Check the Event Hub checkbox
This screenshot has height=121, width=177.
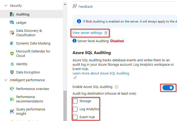pyautogui.click(x=75, y=117)
